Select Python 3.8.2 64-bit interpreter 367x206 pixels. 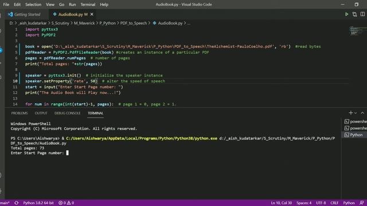coord(38,203)
